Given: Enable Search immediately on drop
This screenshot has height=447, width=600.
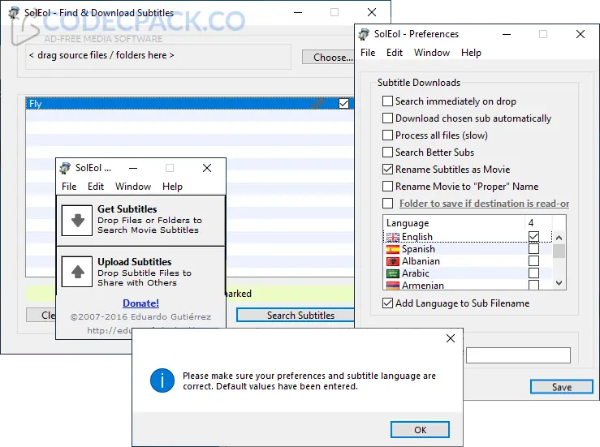Looking at the screenshot, I should click(x=387, y=101).
